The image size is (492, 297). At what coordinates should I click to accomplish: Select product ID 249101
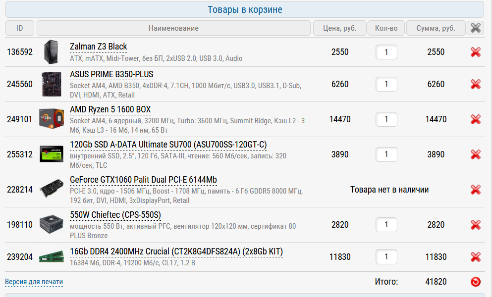point(20,119)
